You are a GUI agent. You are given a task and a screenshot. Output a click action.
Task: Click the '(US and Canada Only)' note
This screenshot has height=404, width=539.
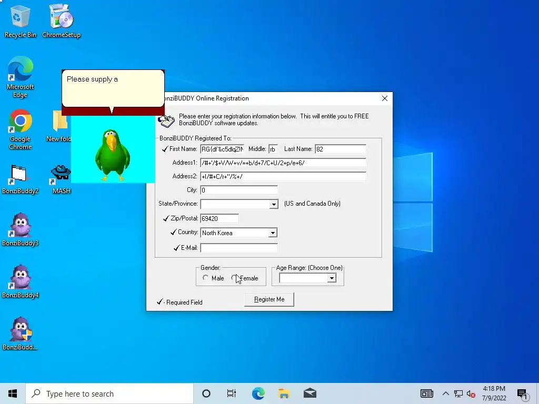(x=312, y=204)
